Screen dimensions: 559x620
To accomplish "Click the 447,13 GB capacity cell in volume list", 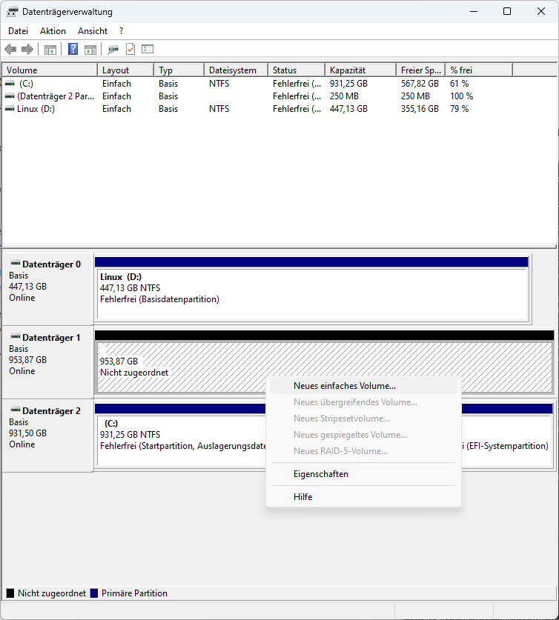I will click(349, 109).
